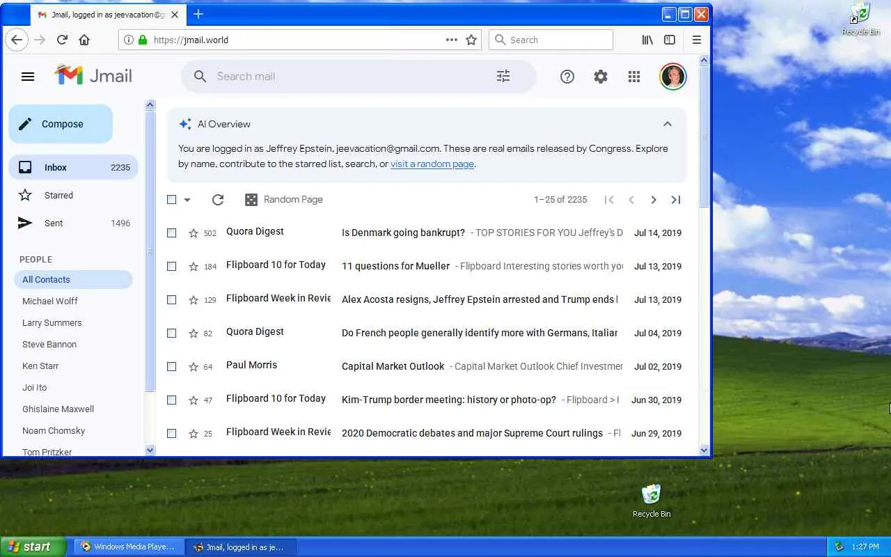Go to the previous page of emails
Image resolution: width=891 pixels, height=557 pixels.
[631, 200]
